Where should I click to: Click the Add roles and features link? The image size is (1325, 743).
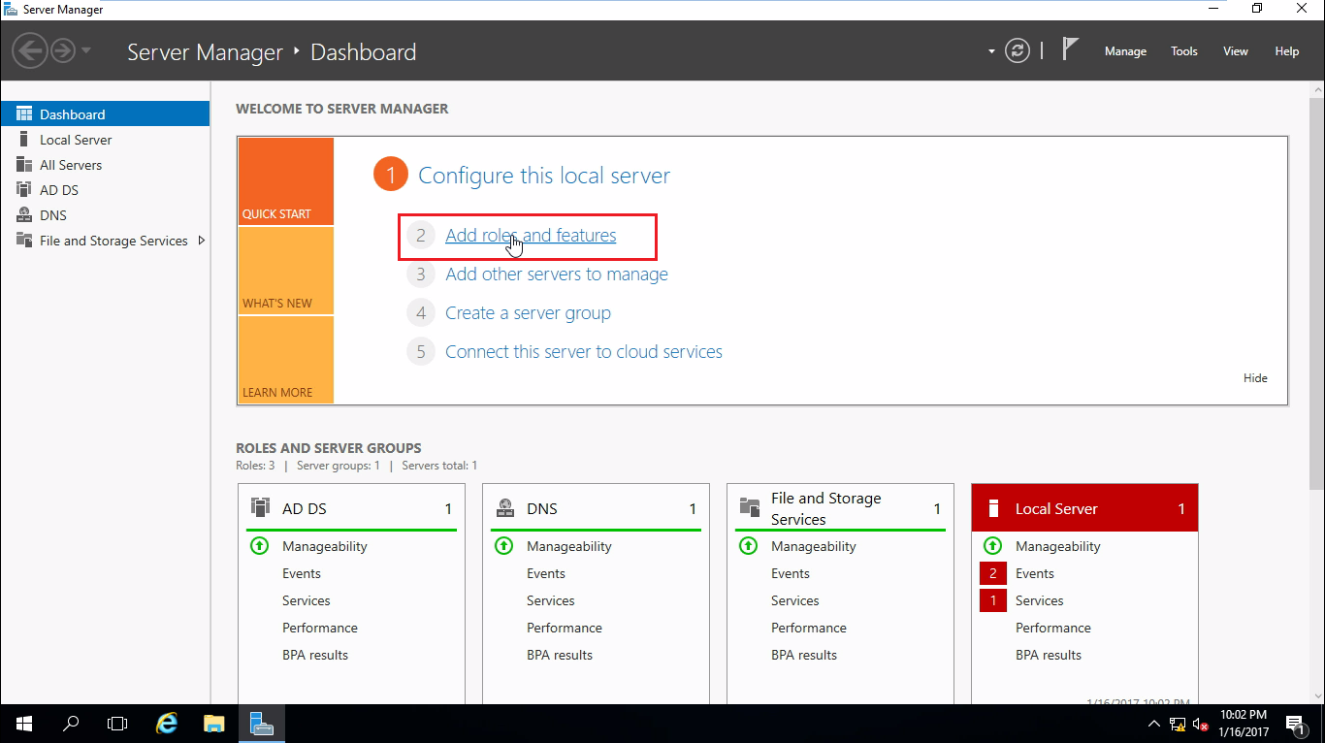coord(531,236)
